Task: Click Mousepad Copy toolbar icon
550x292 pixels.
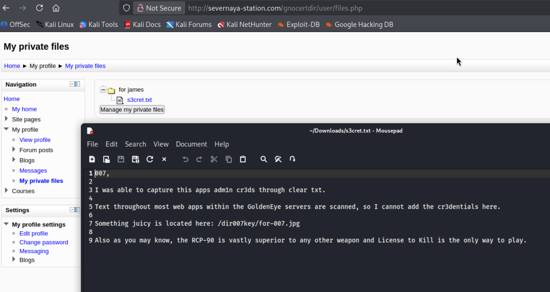Action: (229, 159)
